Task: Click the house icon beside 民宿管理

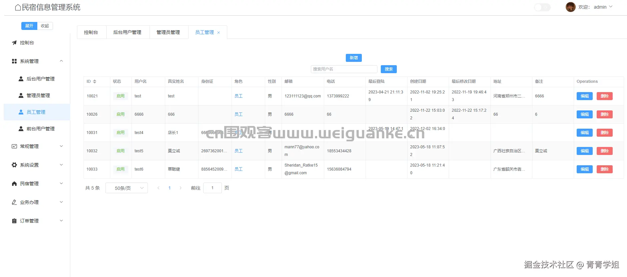Action: point(14,184)
